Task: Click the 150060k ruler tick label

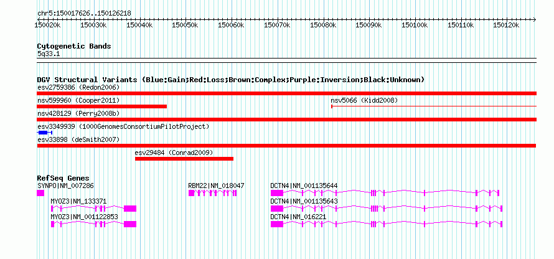Action: click(x=231, y=25)
